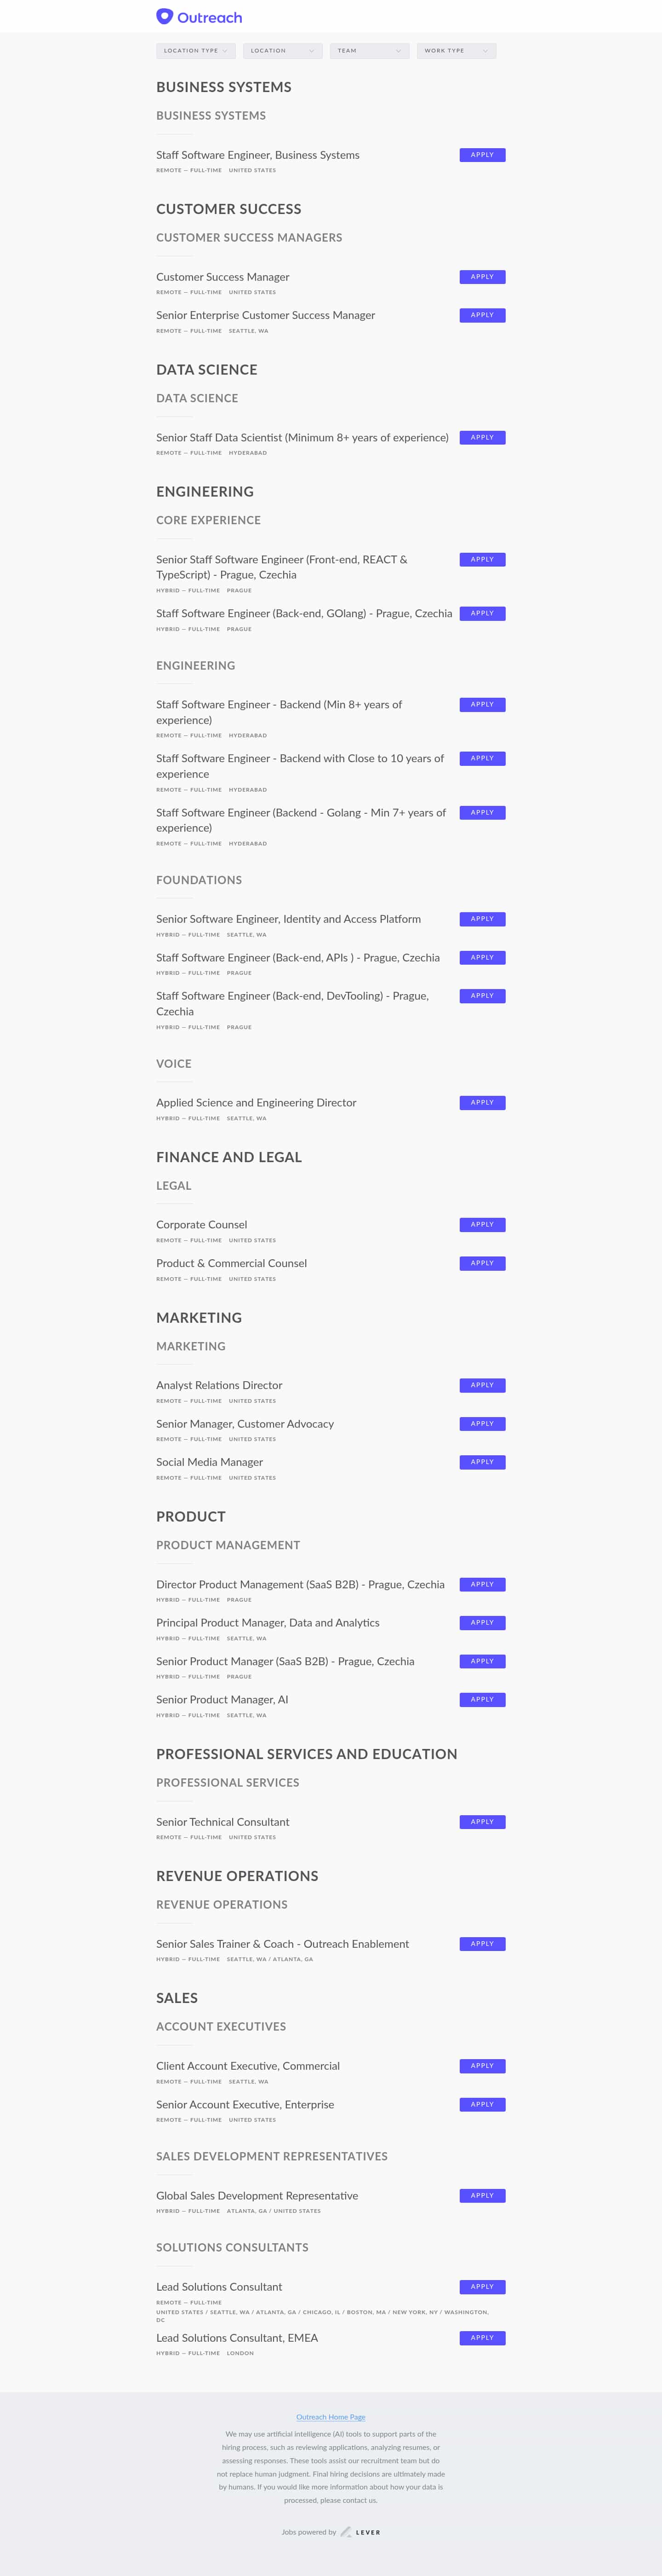The width and height of the screenshot is (662, 2576).
Task: Expand the Location filter dropdown
Action: [x=283, y=50]
